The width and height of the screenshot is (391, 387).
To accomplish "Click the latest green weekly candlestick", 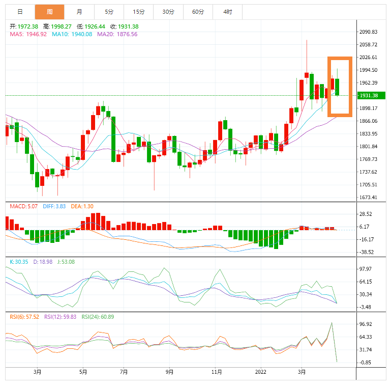I will [337, 87].
